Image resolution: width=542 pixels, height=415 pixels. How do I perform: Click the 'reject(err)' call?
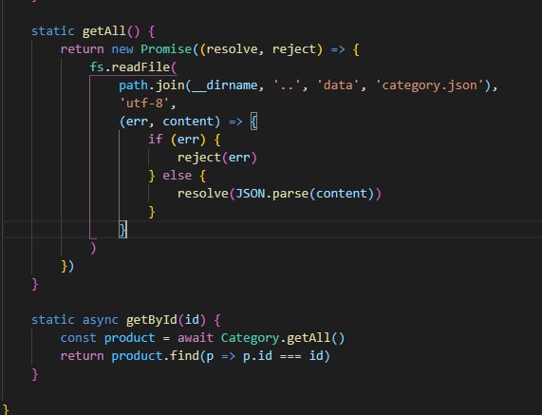[217, 158]
